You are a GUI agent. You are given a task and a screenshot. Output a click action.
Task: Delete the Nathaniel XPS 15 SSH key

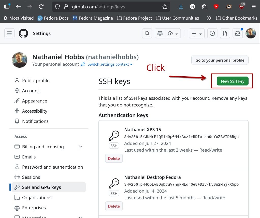pyautogui.click(x=114, y=158)
